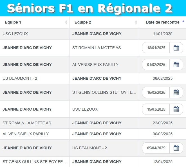Open calendar picker for 15/02/2025 match
186x167 pixels.
176,92
